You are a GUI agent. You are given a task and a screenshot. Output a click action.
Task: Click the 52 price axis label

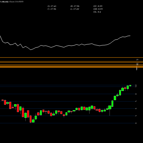pyautogui.click(x=136, y=94)
